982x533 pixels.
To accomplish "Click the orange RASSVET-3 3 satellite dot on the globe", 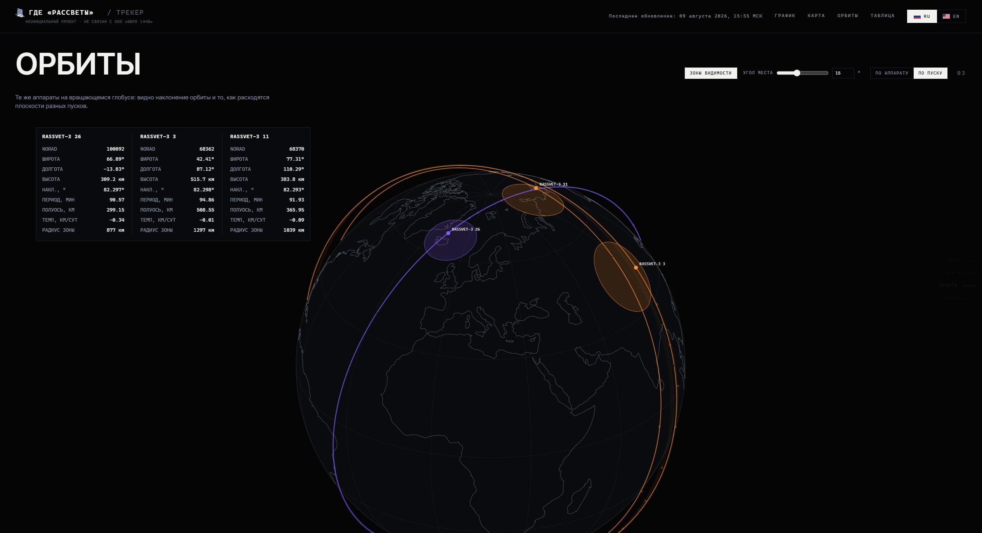I will pos(636,267).
